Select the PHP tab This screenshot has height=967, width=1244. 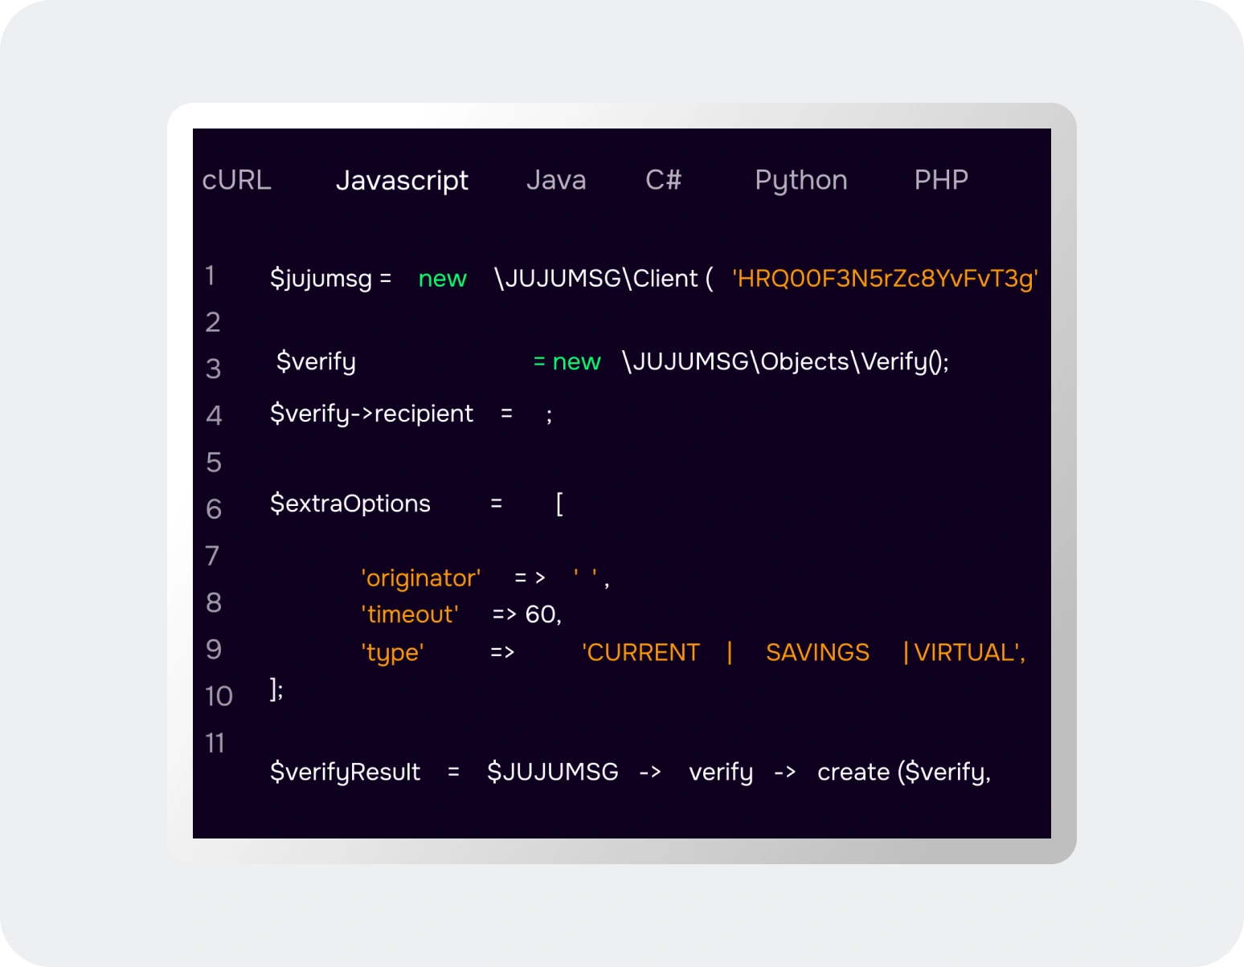(x=940, y=180)
